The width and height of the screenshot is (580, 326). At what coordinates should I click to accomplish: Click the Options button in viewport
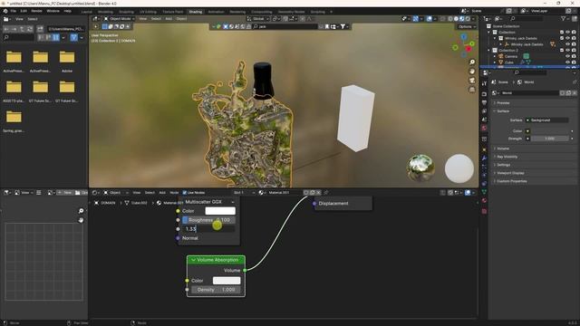466,26
